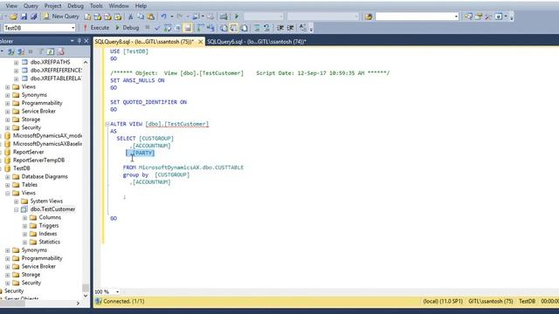This screenshot has width=559, height=314.
Task: Open the TestDB database dropdown
Action: click(72, 28)
